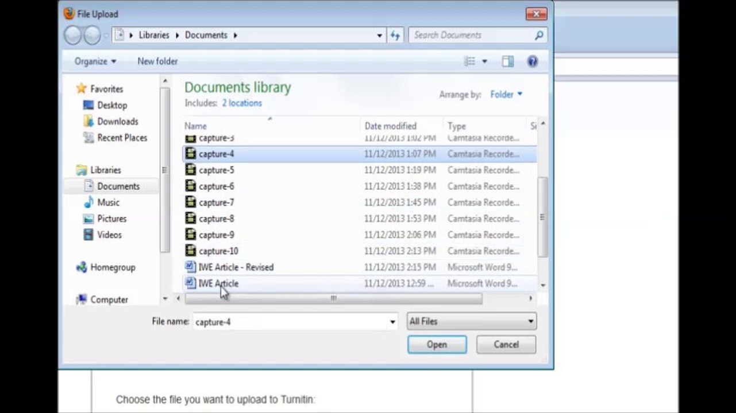Image resolution: width=736 pixels, height=413 pixels.
Task: Click the Open button
Action: point(437,345)
